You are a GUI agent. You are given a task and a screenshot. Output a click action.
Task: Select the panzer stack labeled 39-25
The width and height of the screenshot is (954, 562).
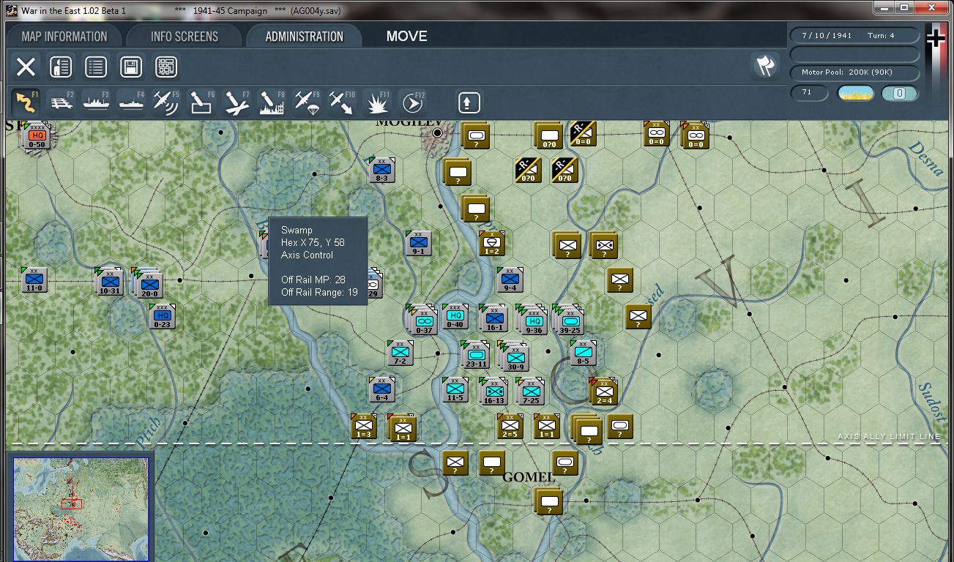click(x=570, y=321)
